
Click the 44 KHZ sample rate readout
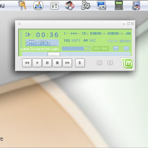point(90,40)
